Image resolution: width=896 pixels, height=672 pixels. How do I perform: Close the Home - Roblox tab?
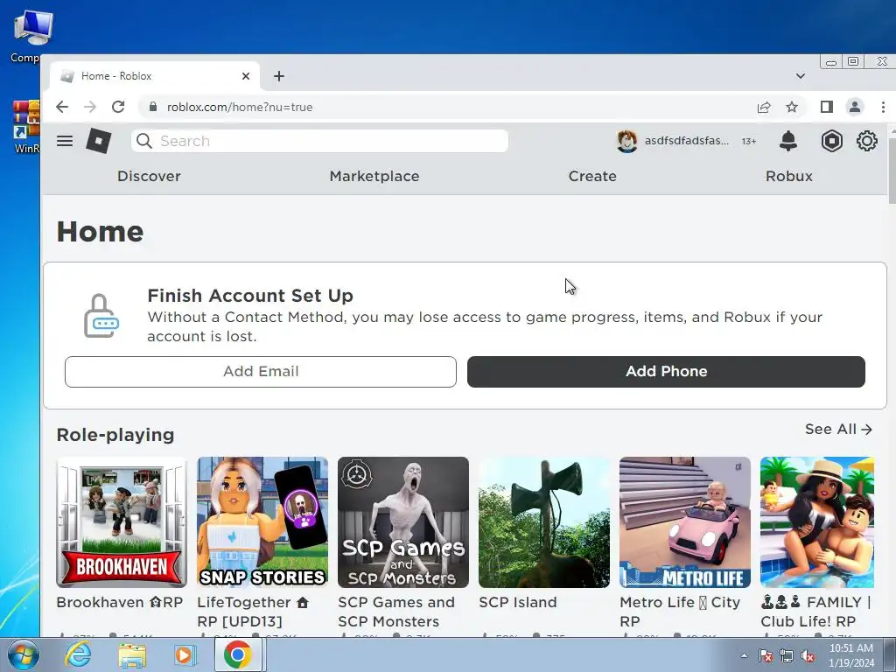click(246, 76)
